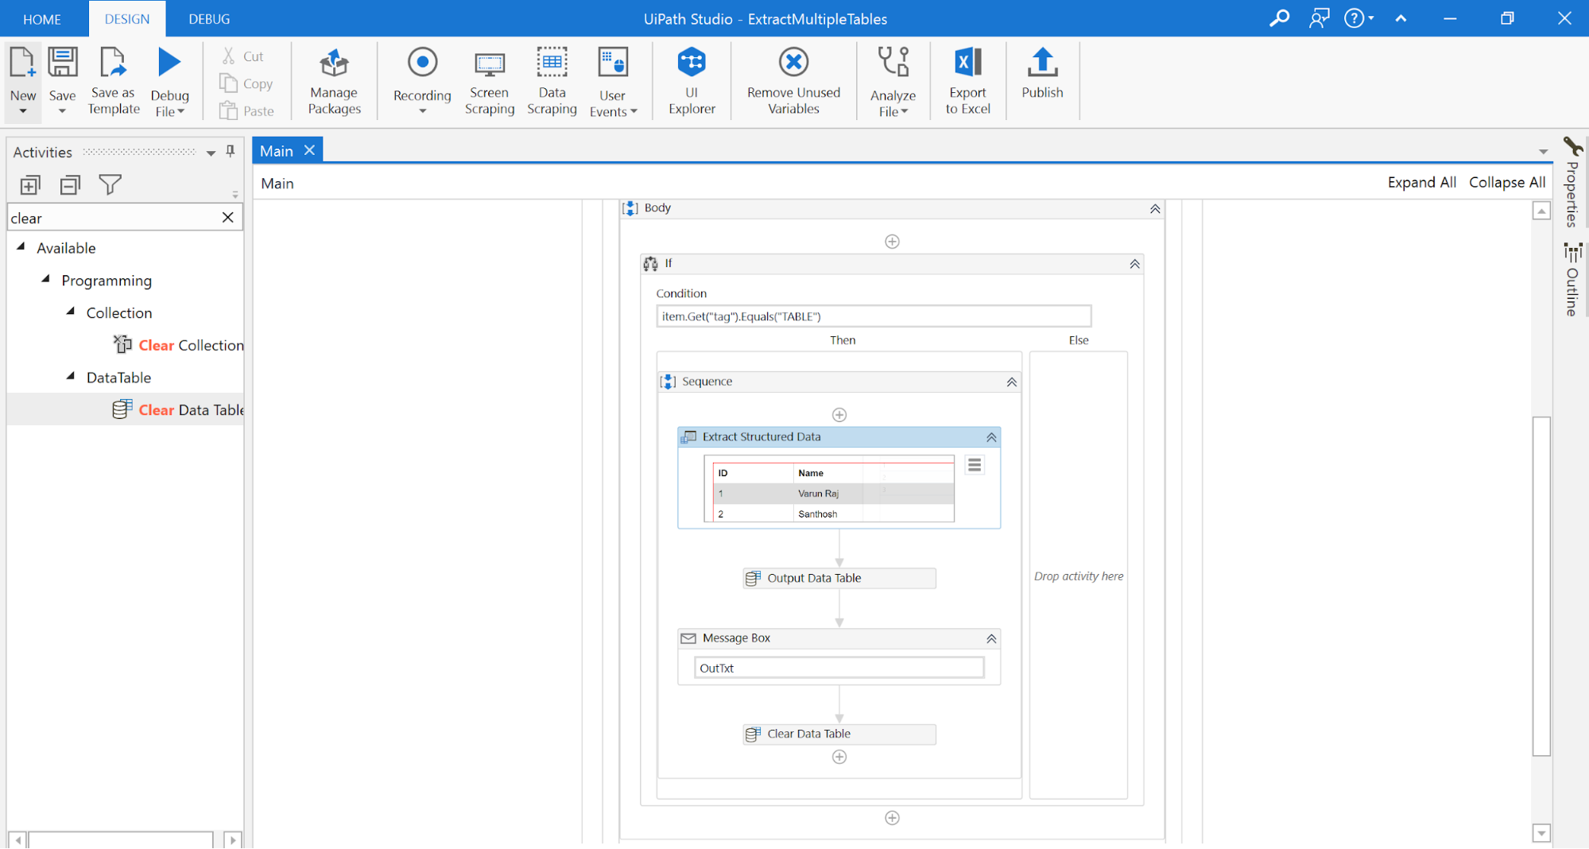Open the UI Explorer tool
The height and width of the screenshot is (849, 1589).
(x=691, y=79)
